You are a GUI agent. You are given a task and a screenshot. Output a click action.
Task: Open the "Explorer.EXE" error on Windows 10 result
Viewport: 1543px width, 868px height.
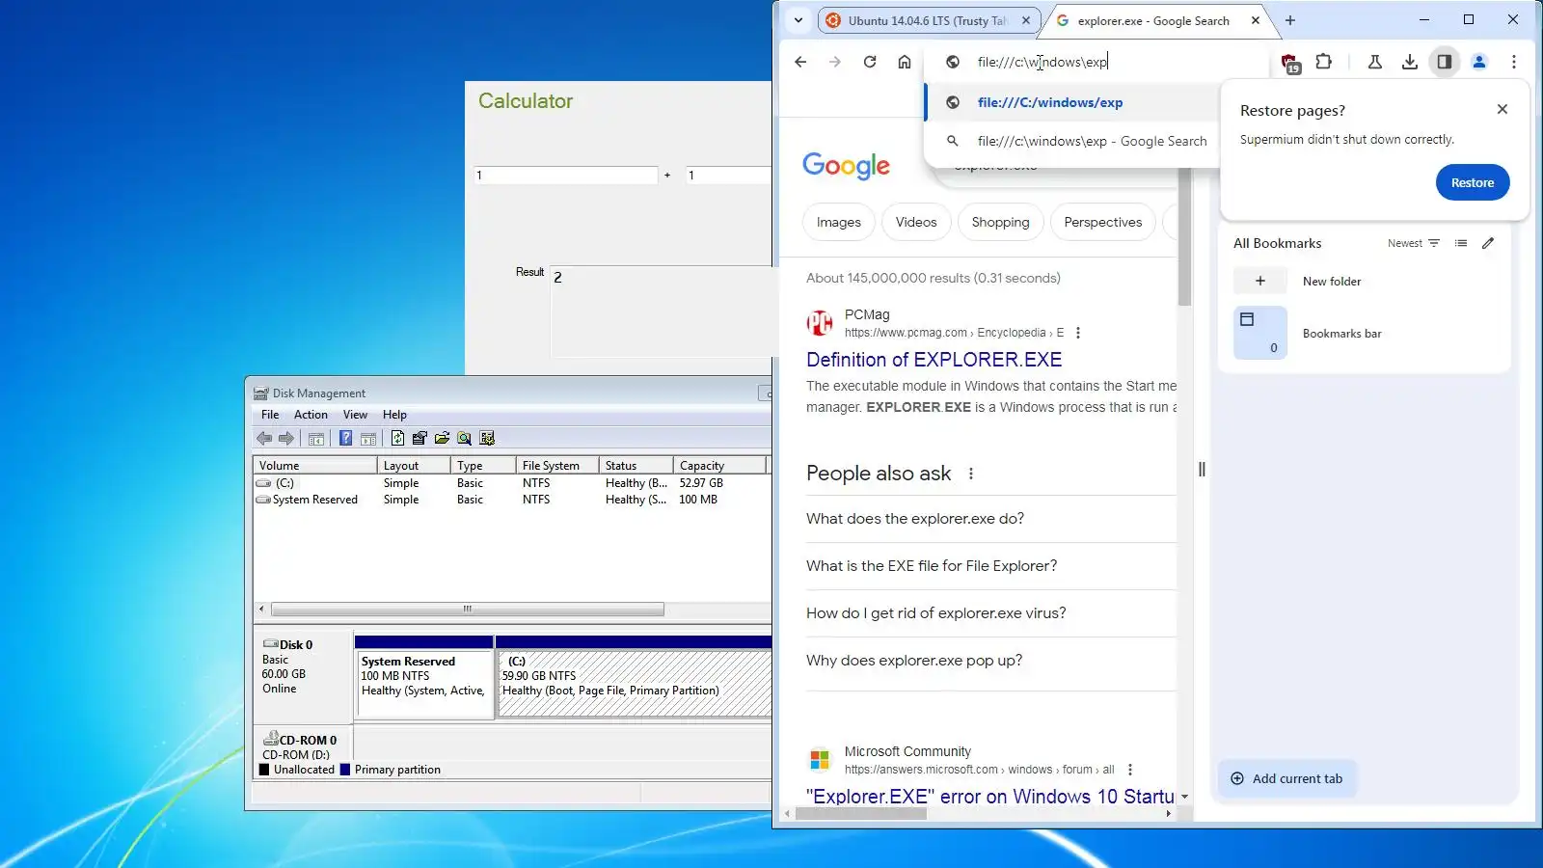(990, 797)
